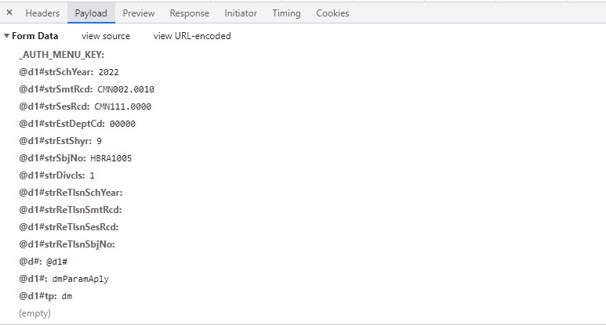Switch to the Response tab
The height and width of the screenshot is (325, 606).
190,13
